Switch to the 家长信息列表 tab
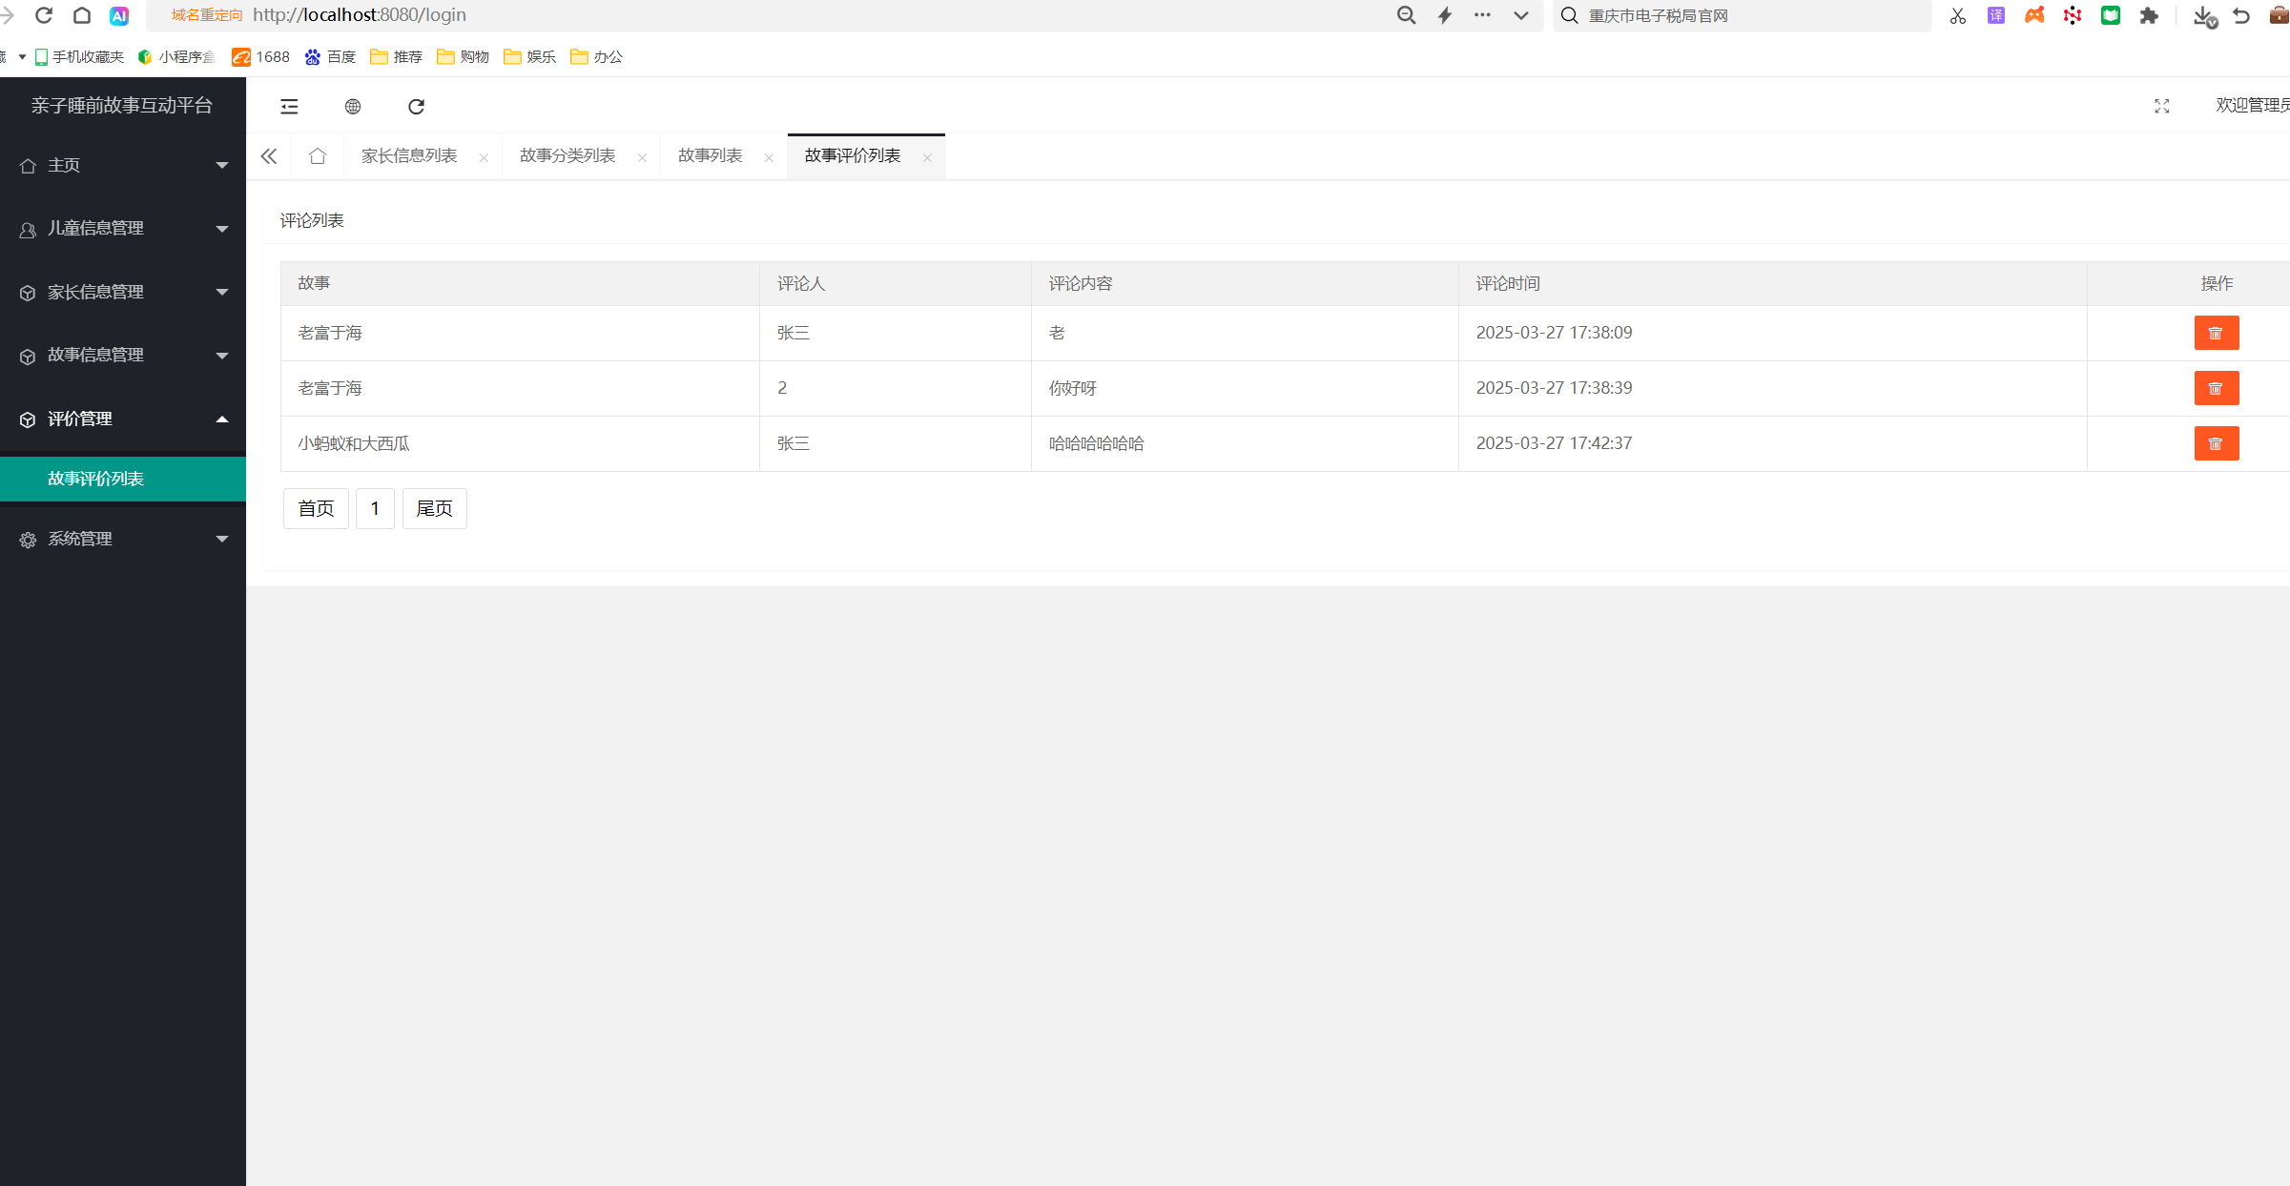This screenshot has width=2290, height=1186. 409,155
